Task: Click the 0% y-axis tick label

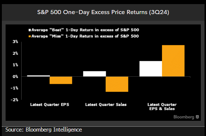Action: pos(15,77)
